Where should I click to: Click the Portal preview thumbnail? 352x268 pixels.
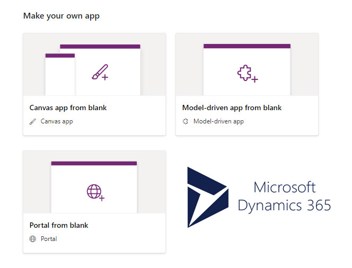click(94, 182)
